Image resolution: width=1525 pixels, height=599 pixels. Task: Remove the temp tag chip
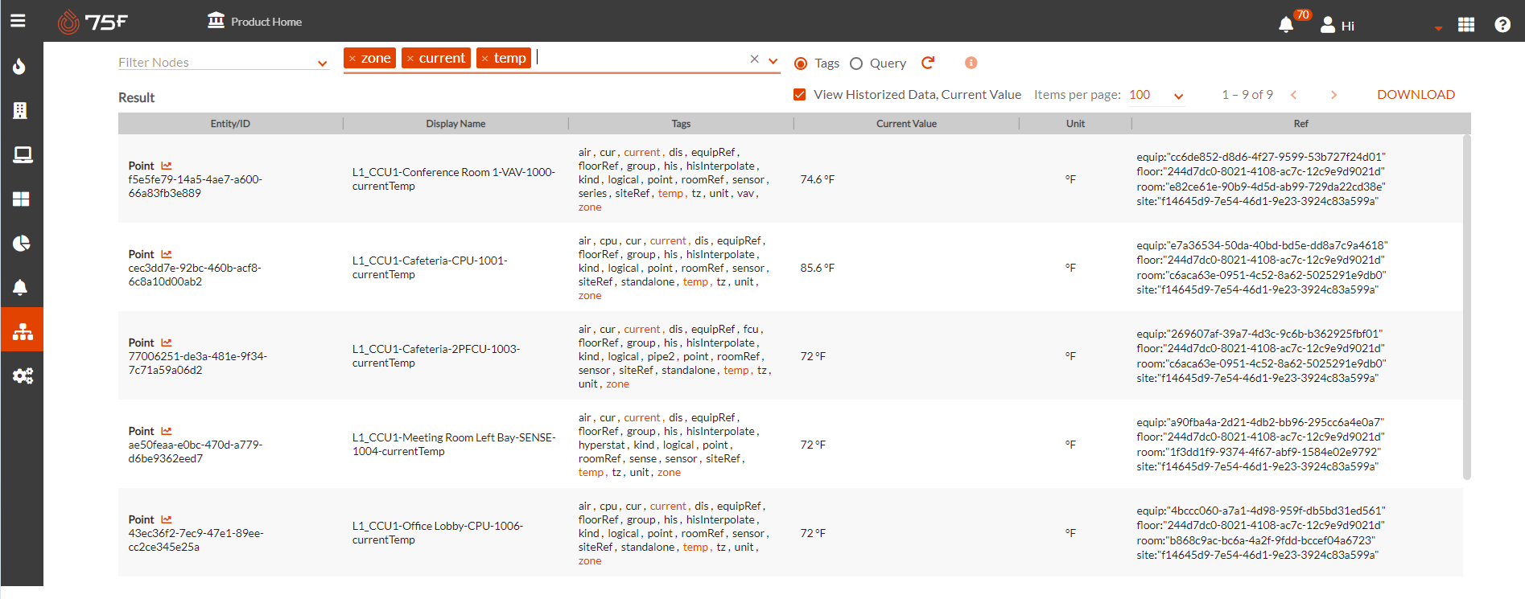click(x=485, y=59)
